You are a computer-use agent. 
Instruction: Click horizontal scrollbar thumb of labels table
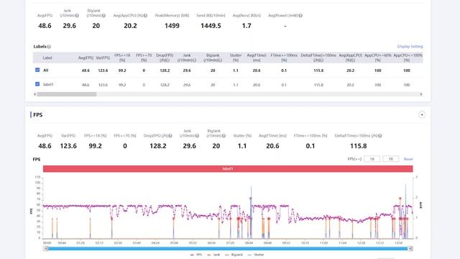coord(67,94)
